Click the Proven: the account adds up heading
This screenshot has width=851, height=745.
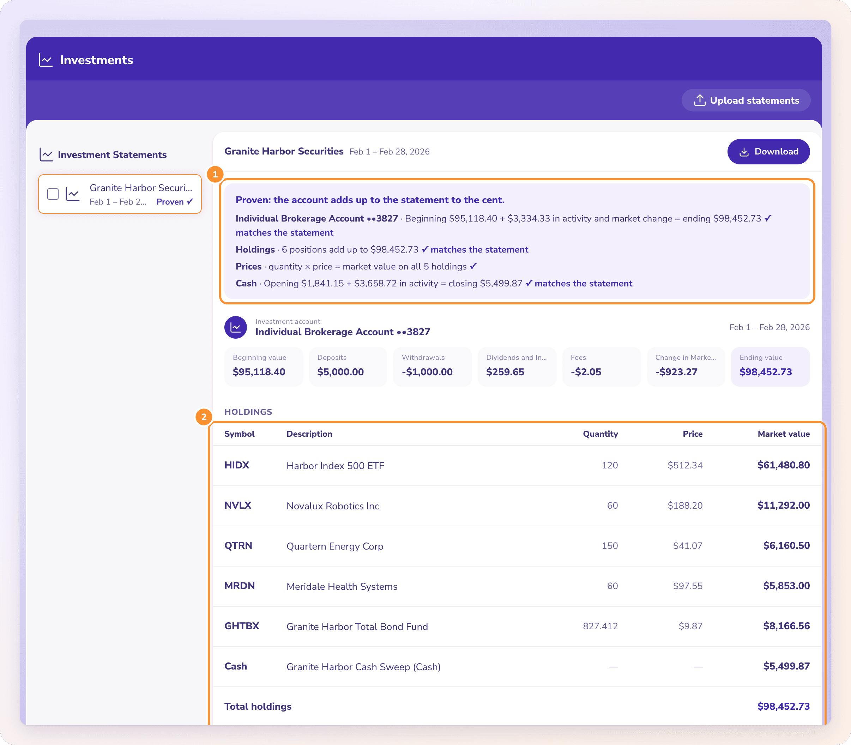(x=370, y=200)
